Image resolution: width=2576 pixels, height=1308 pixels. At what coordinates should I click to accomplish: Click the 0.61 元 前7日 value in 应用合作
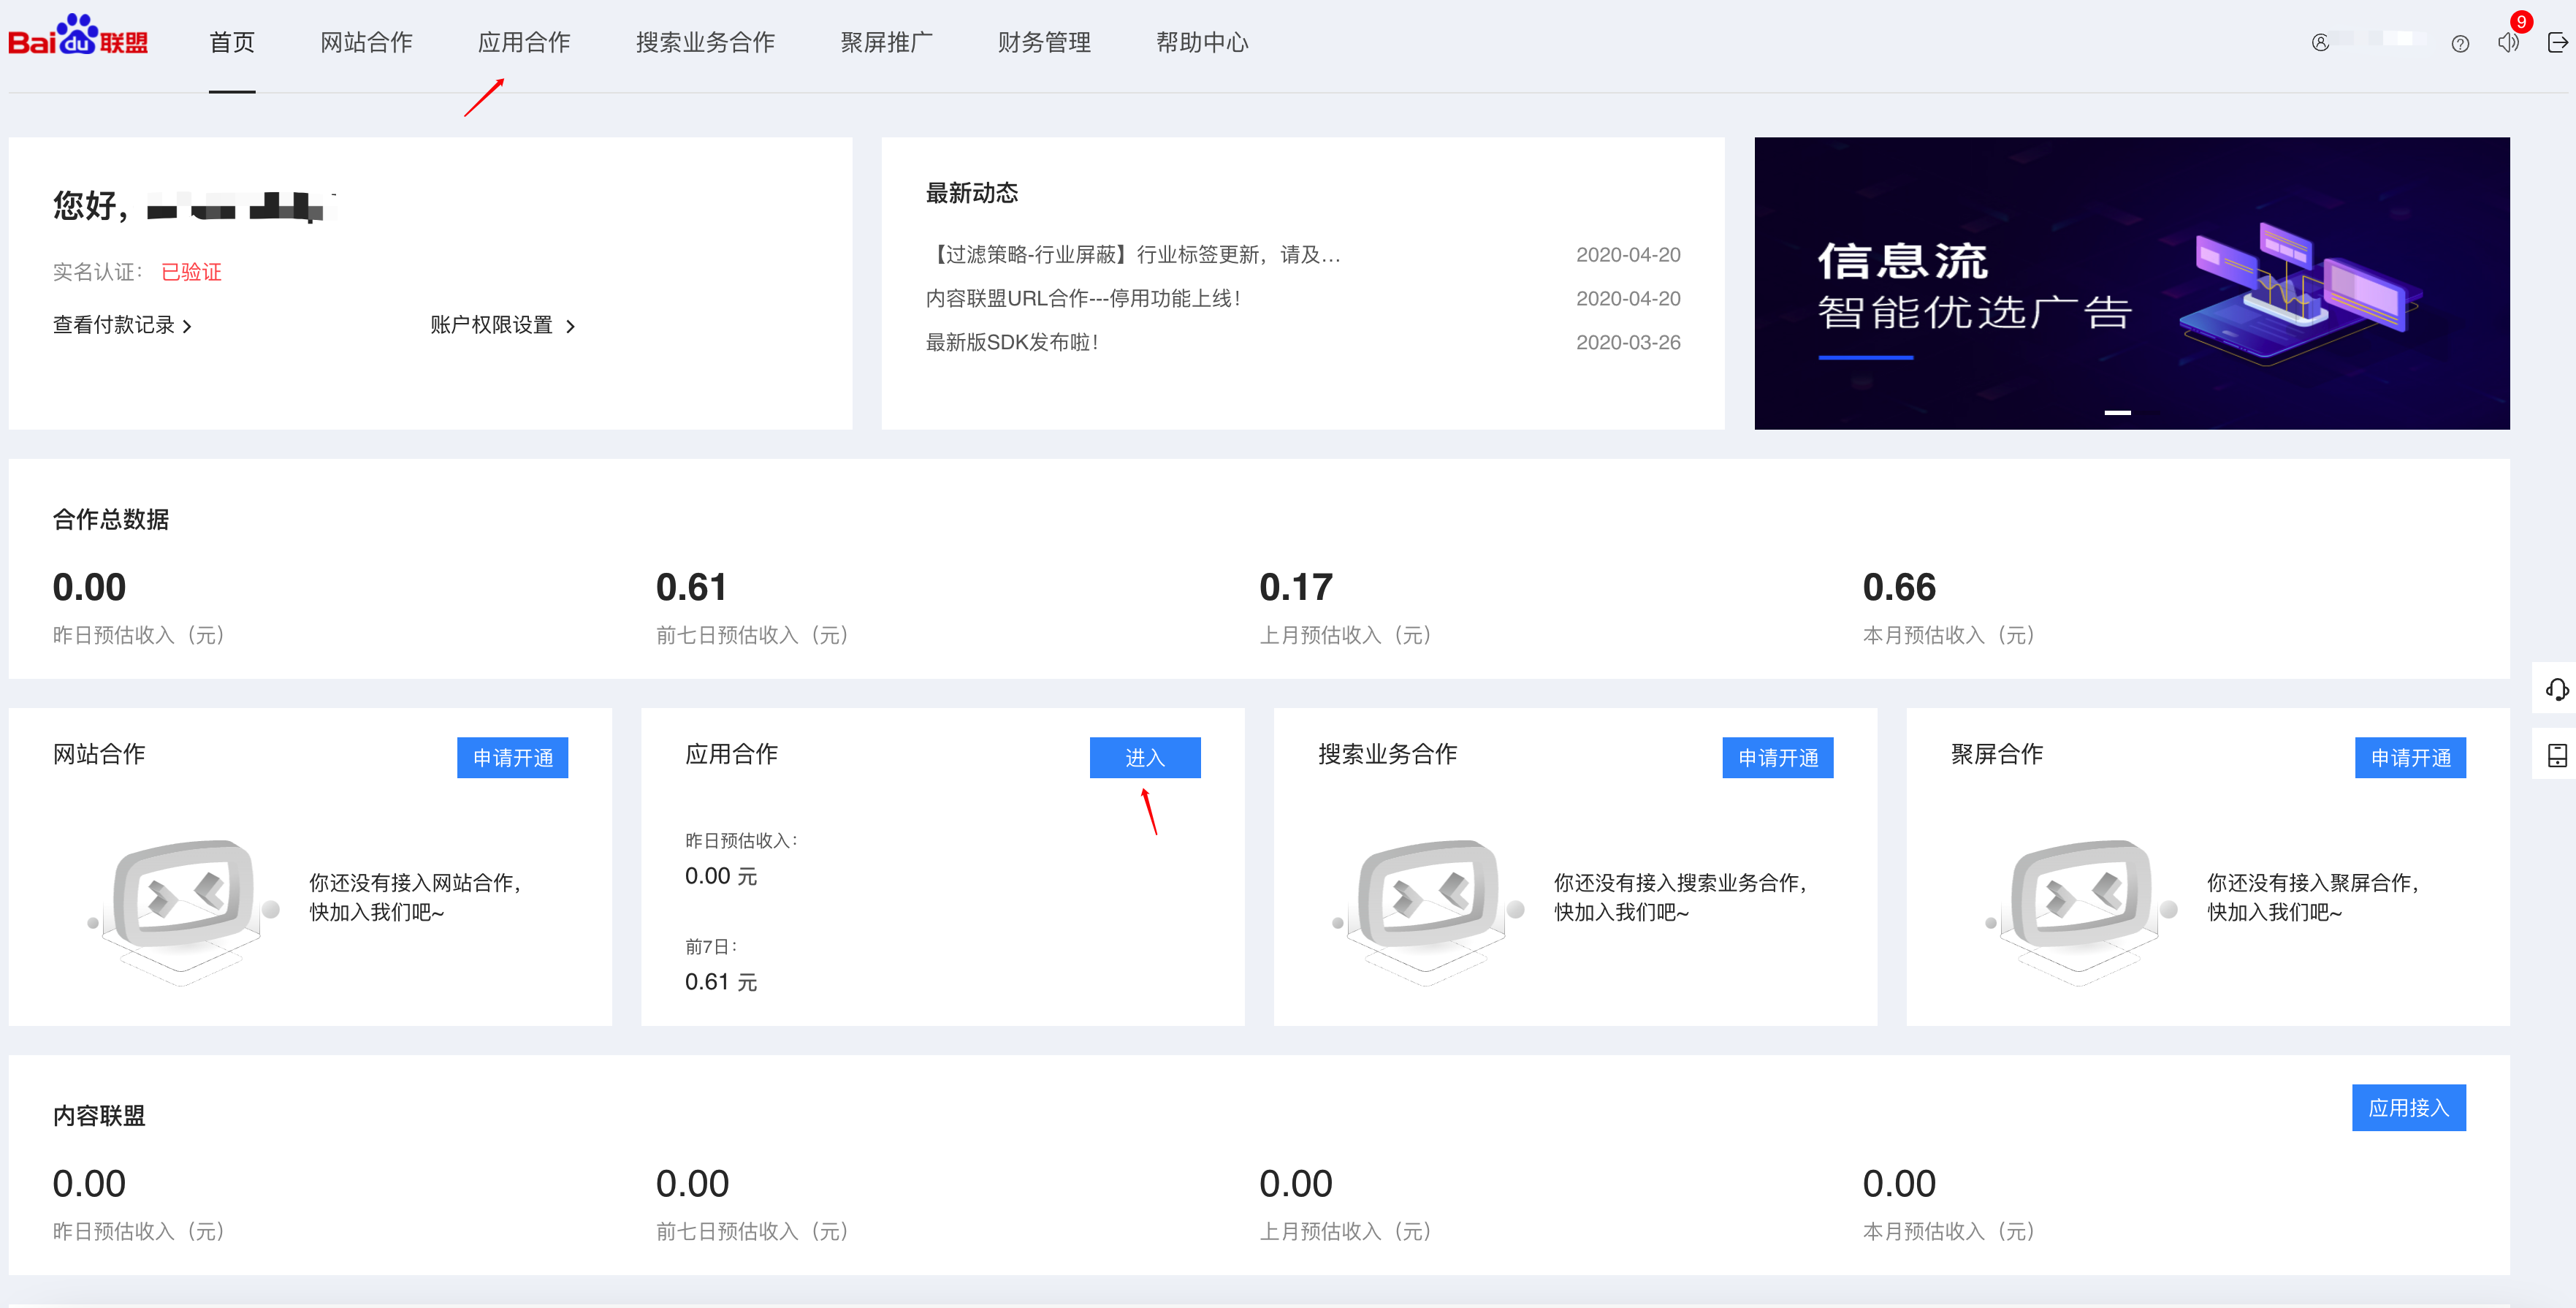tap(721, 982)
